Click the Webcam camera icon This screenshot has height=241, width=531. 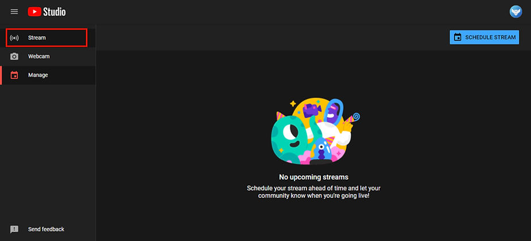14,57
